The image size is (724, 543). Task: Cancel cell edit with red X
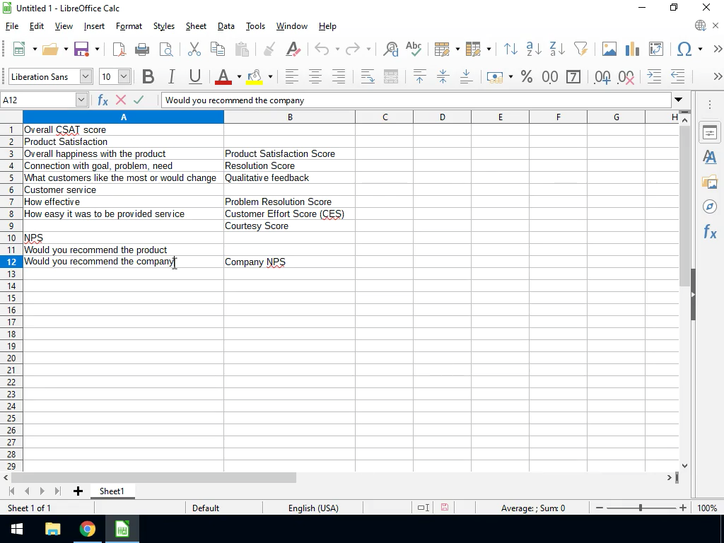pos(121,100)
